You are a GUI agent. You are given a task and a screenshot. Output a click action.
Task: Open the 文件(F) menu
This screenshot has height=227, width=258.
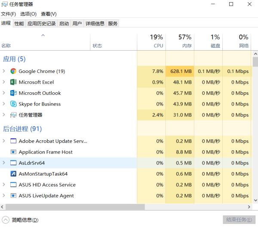(x=9, y=14)
